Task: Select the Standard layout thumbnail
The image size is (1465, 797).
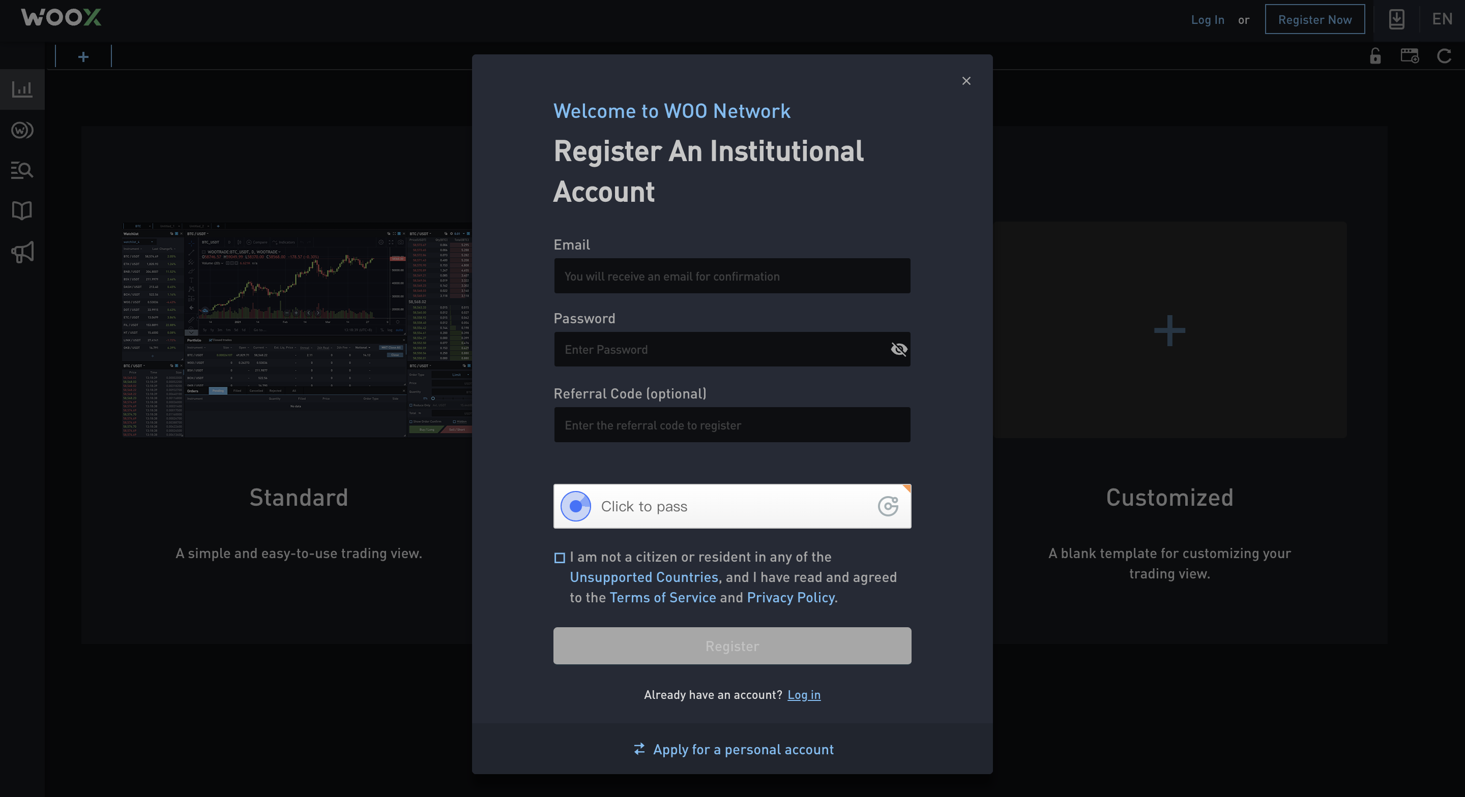Action: tap(296, 330)
